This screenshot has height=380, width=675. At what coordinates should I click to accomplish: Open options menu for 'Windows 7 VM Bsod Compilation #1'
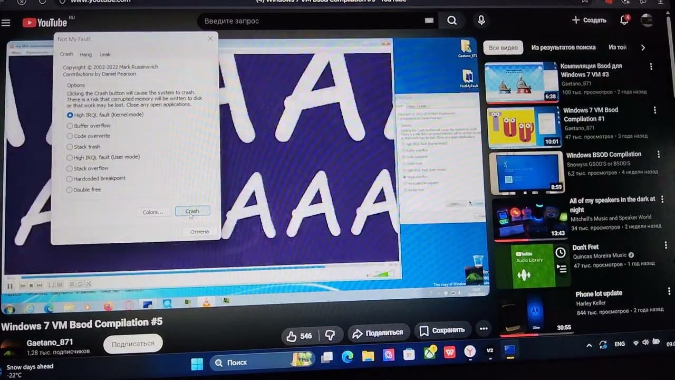tap(655, 110)
